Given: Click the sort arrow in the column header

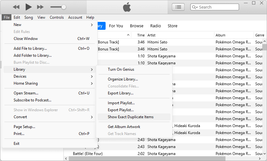Looking at the screenshot, I should (128, 35).
